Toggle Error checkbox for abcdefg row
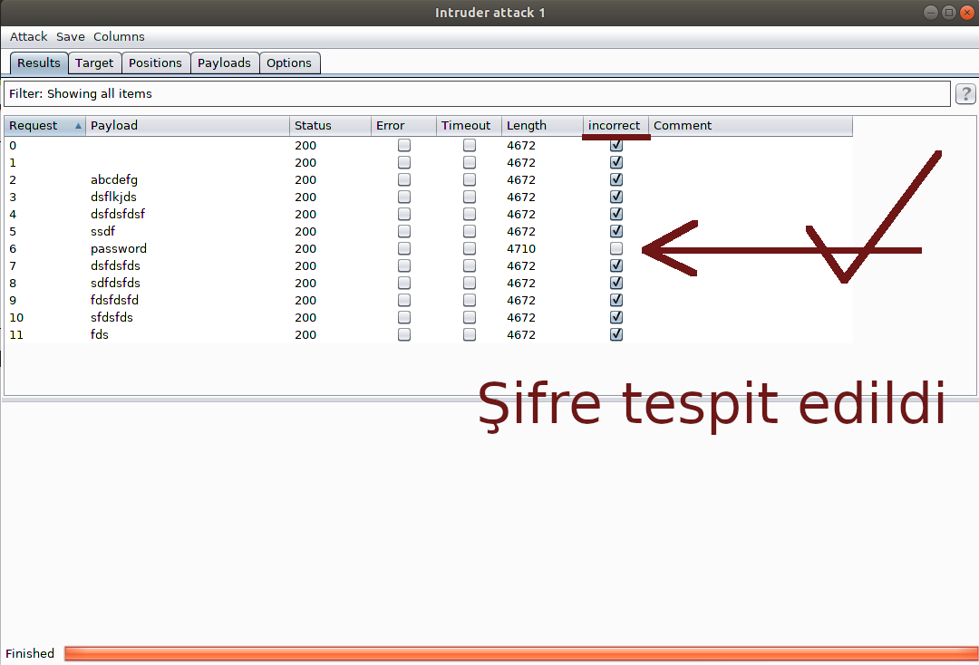The image size is (979, 665). click(x=404, y=179)
